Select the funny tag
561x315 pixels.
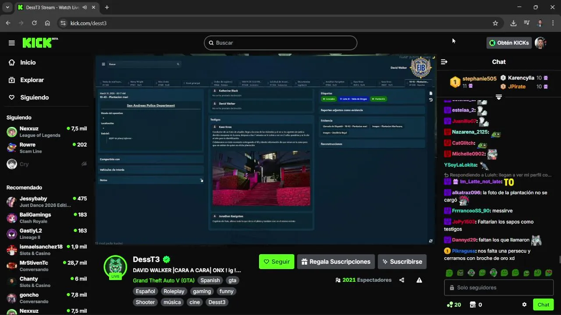tap(227, 291)
